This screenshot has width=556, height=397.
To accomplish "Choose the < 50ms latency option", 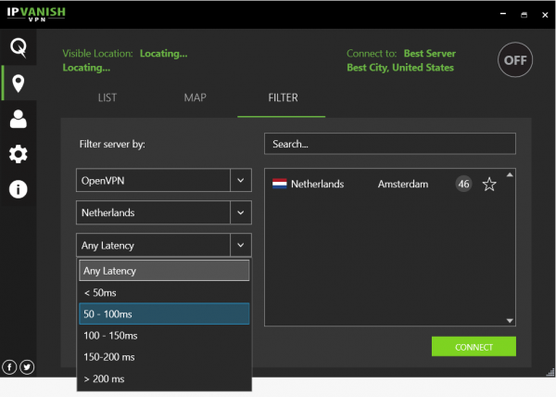I will pyautogui.click(x=164, y=293).
